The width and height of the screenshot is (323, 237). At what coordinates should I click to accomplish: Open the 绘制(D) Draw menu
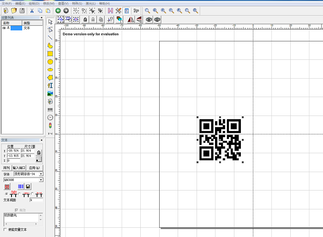coord(34,4)
